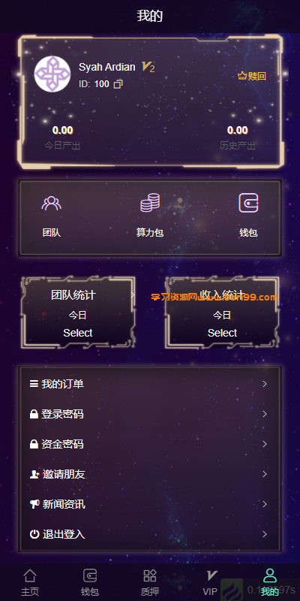Select the 退出登入 logout entry
The height and width of the screenshot is (601, 300).
coord(150,534)
